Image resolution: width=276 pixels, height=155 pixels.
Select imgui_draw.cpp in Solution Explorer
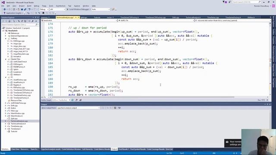19,46
